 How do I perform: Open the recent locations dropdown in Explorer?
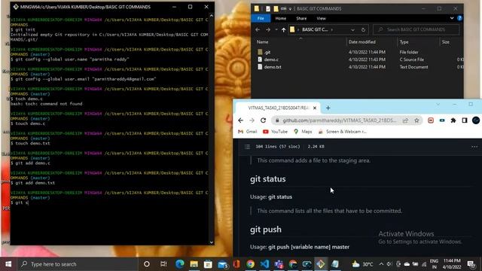pyautogui.click(x=276, y=29)
